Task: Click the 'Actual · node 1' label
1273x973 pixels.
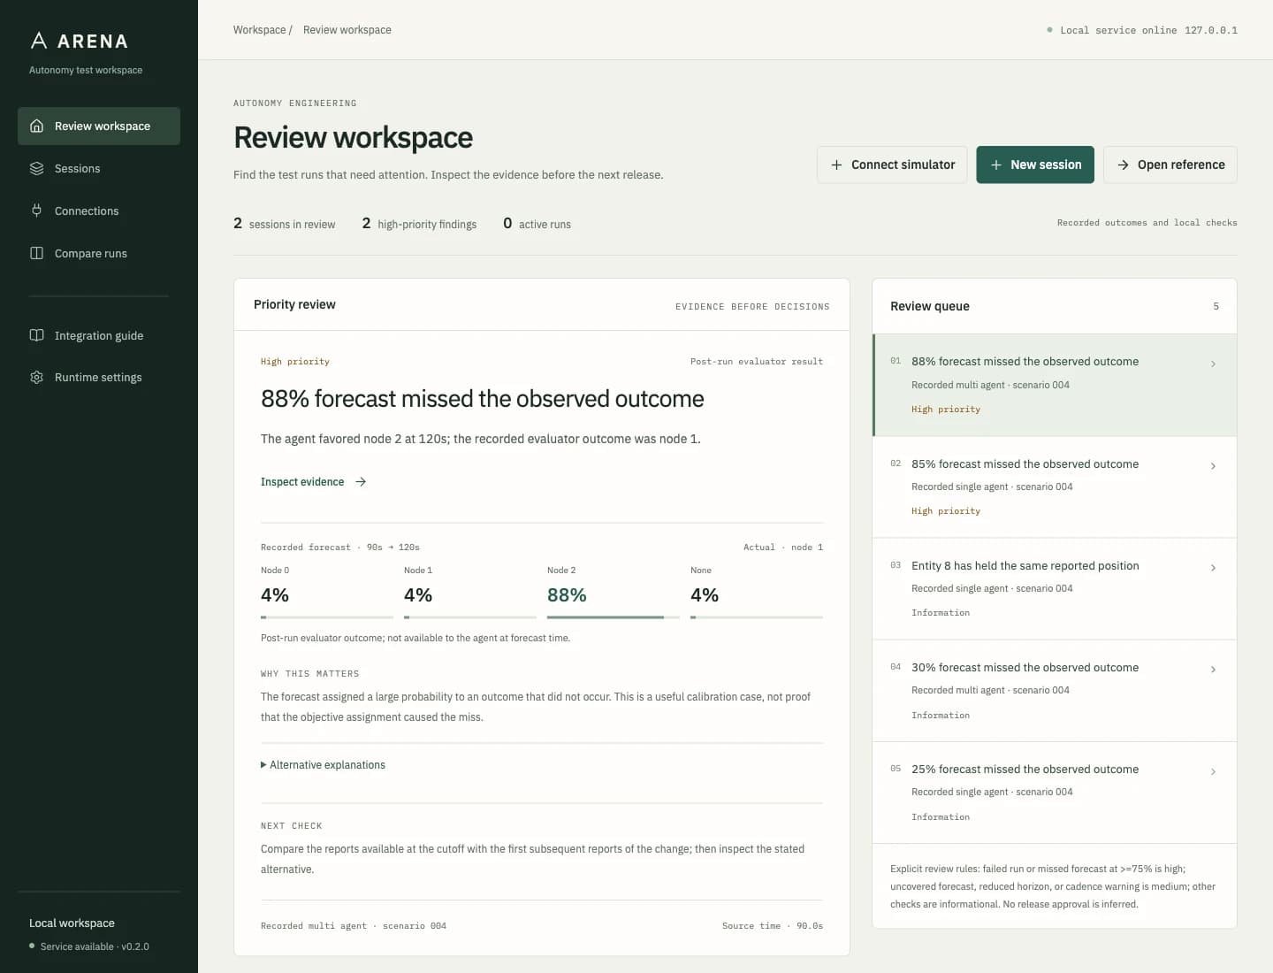Action: coord(783,548)
